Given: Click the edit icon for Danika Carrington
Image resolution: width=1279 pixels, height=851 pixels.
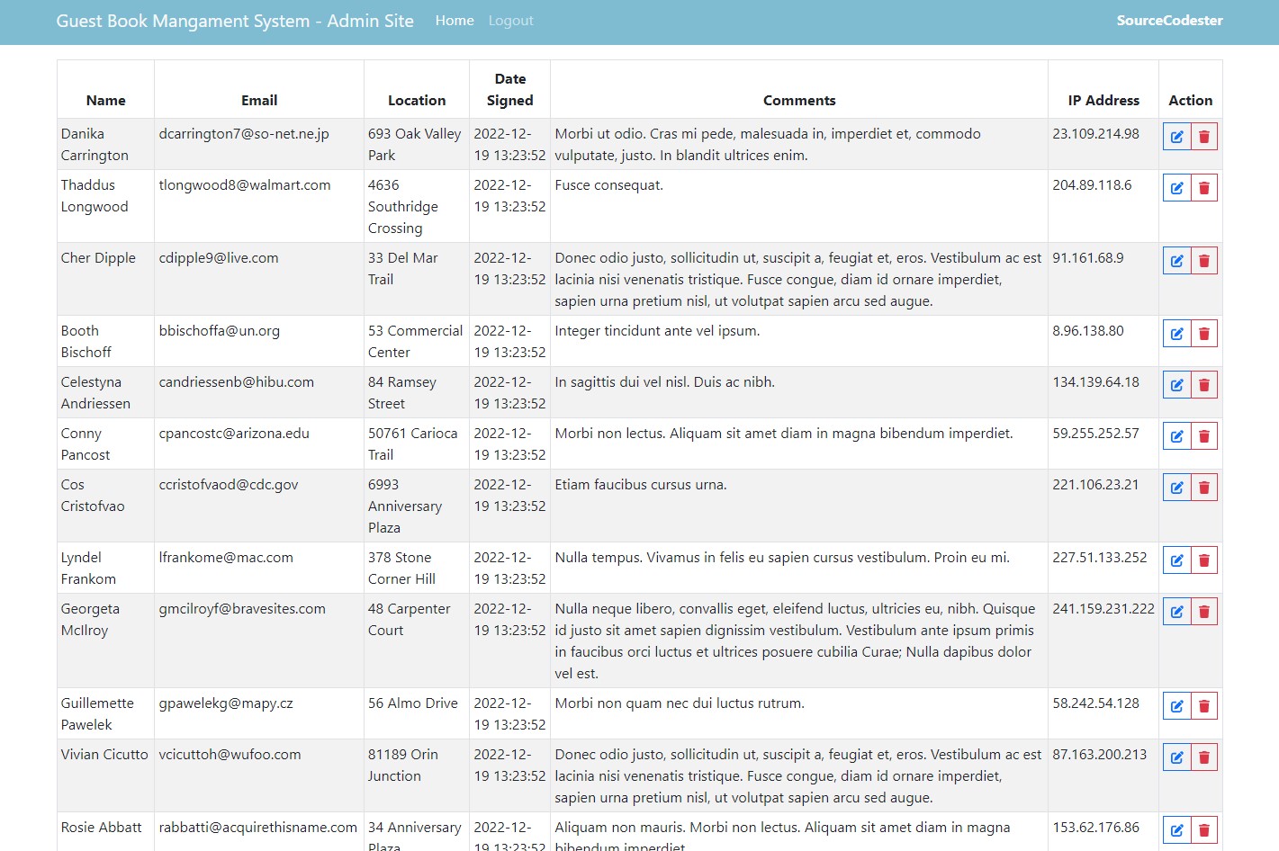Looking at the screenshot, I should [x=1176, y=136].
